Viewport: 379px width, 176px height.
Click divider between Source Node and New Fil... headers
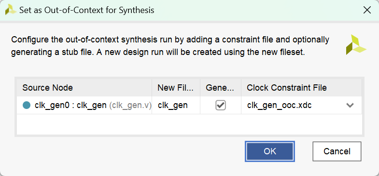pos(152,88)
